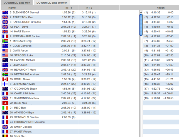
Task: Click the Finish column header
Action: pyautogui.click(x=160, y=8)
